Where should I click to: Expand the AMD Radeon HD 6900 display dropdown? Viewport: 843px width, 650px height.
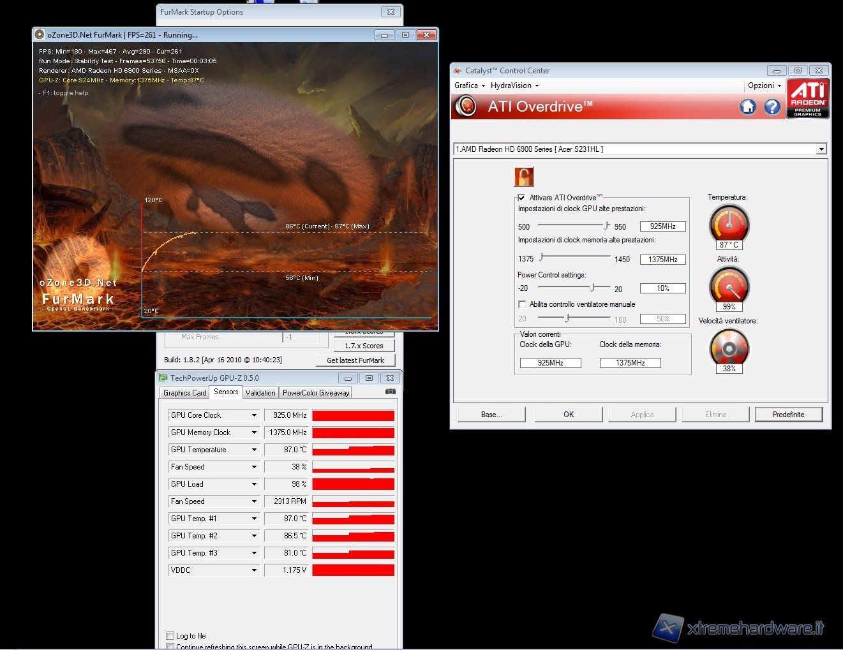point(821,149)
